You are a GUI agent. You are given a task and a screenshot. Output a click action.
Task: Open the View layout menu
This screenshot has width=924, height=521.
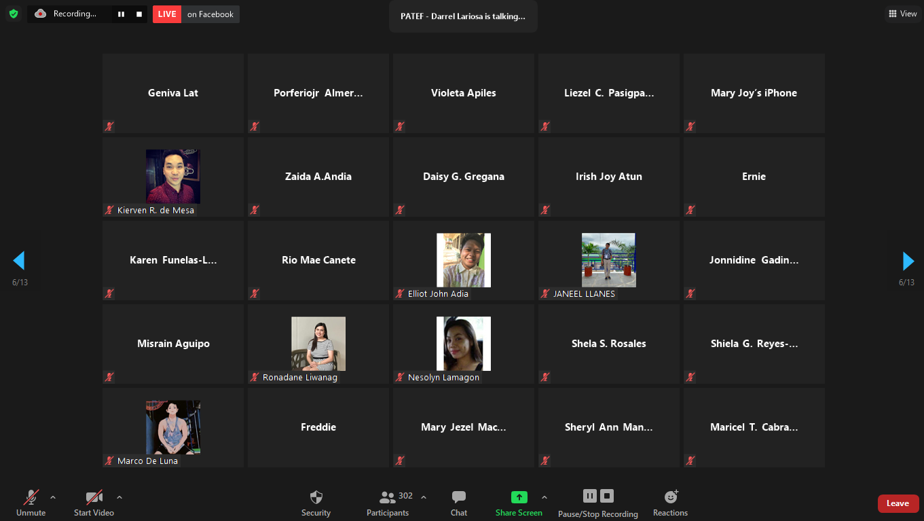(902, 14)
